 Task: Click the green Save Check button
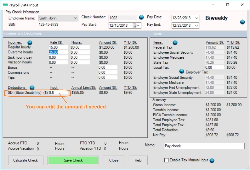point(73,160)
